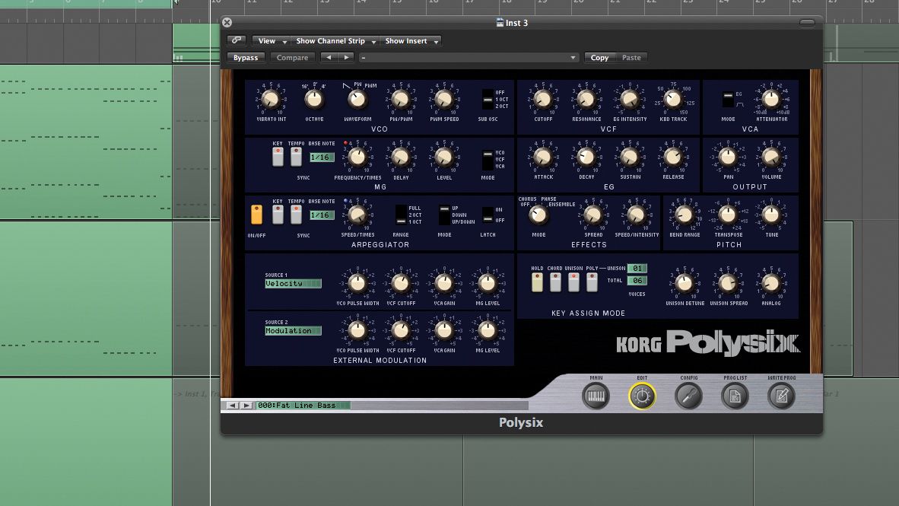Click the Transpose knob
This screenshot has width=899, height=506.
[x=728, y=215]
